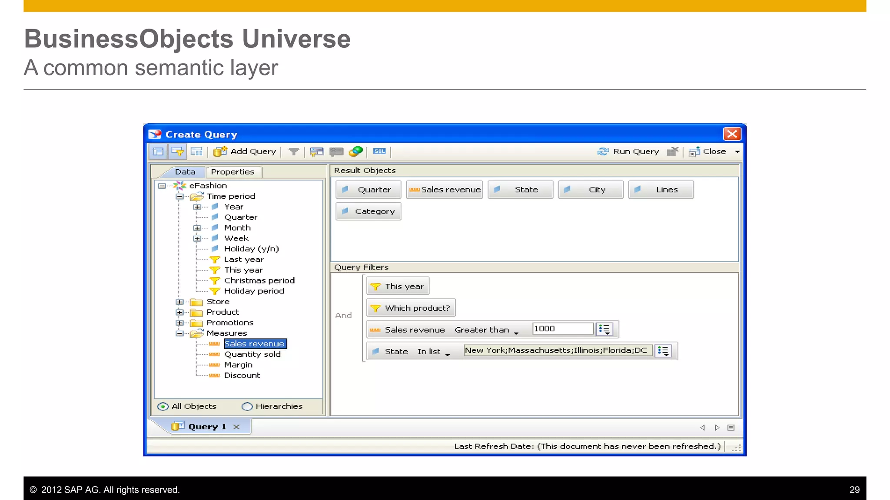Click the Close icon with arrow

(694, 151)
